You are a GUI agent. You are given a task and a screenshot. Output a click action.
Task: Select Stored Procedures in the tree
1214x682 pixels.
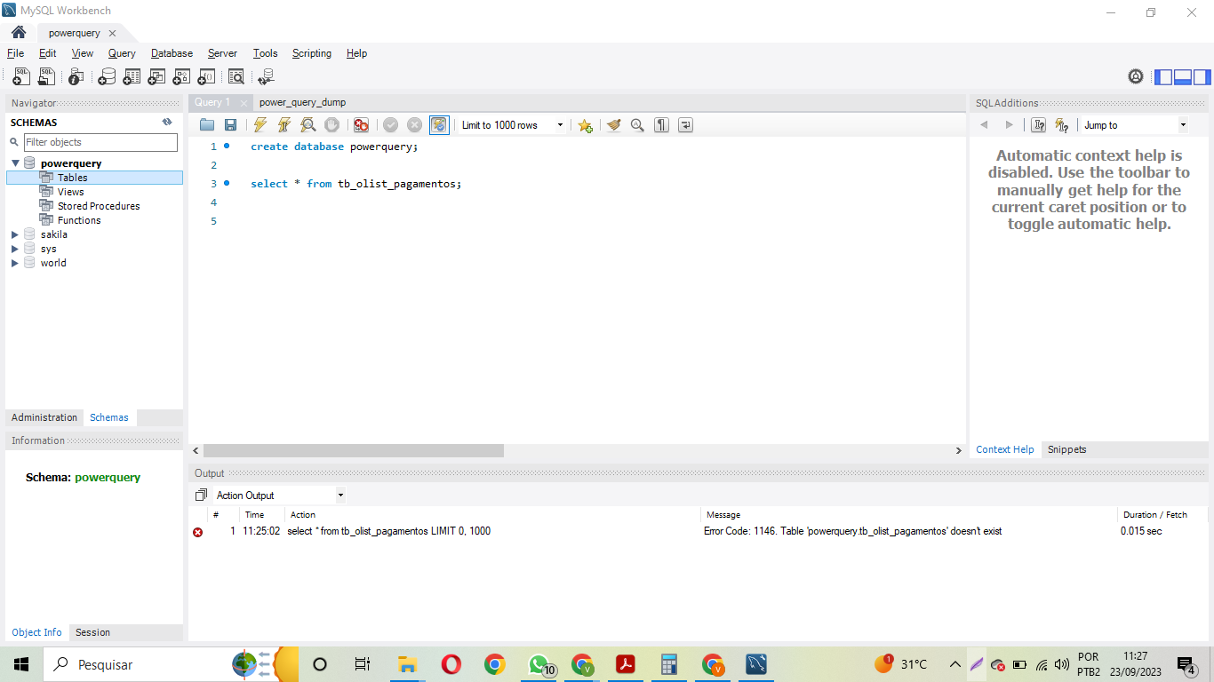tap(99, 206)
